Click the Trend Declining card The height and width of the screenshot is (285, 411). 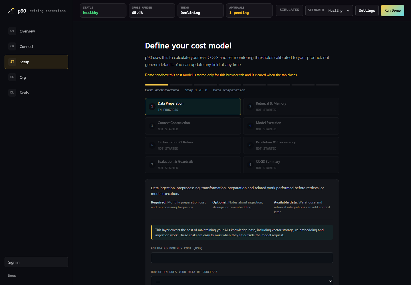pos(201,11)
